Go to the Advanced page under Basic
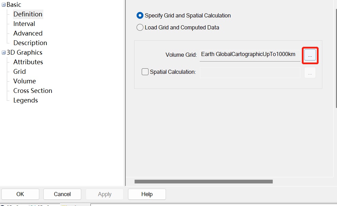Screen dimensions: 337x206 (28, 33)
